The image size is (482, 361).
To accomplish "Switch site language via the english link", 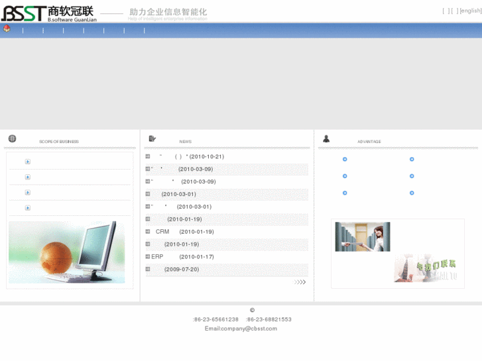I will coord(470,11).
